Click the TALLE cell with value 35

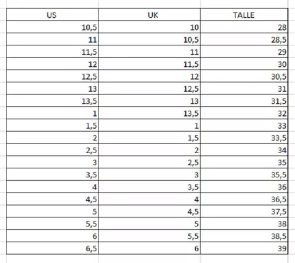click(x=244, y=162)
